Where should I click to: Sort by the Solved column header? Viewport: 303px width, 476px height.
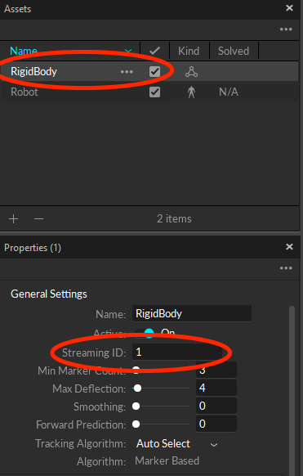coord(234,51)
